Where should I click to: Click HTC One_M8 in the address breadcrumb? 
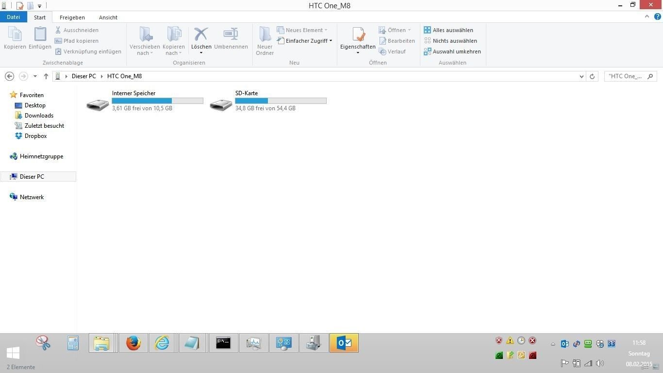coord(124,76)
